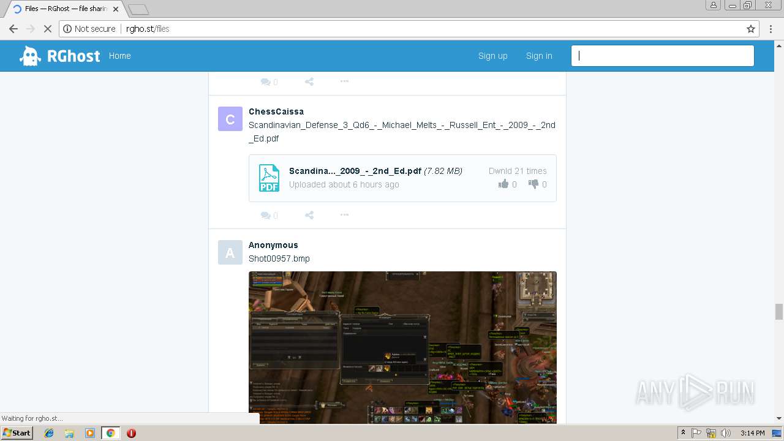Click Uploaded about 6 hours ago
This screenshot has height=441, width=784.
(344, 184)
